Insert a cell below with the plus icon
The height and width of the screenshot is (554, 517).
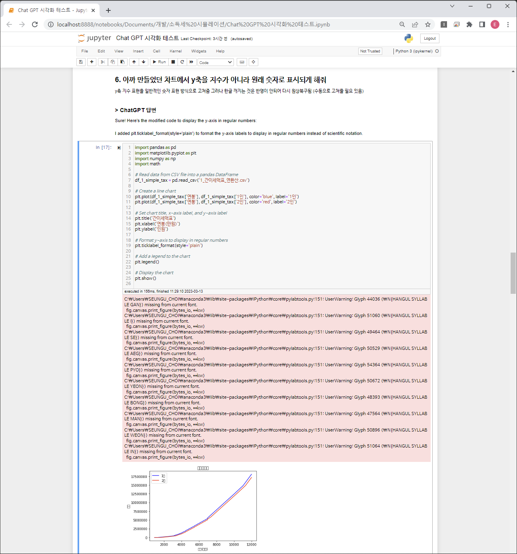coord(92,62)
